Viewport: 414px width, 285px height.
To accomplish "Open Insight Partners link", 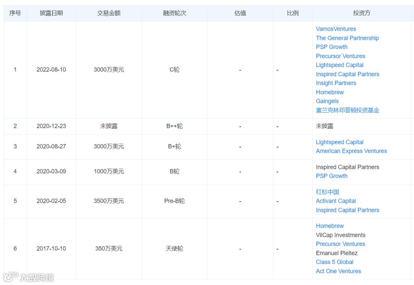I will pyautogui.click(x=336, y=83).
